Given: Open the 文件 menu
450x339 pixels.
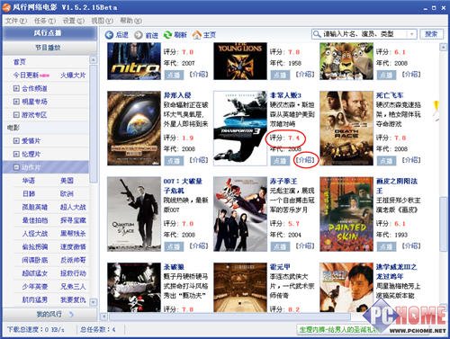Looking at the screenshot, I should [16, 21].
